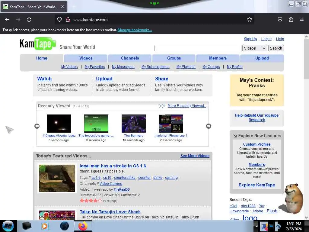This screenshot has height=232, width=309.
Task: Switch to the Groups tab
Action: click(174, 58)
